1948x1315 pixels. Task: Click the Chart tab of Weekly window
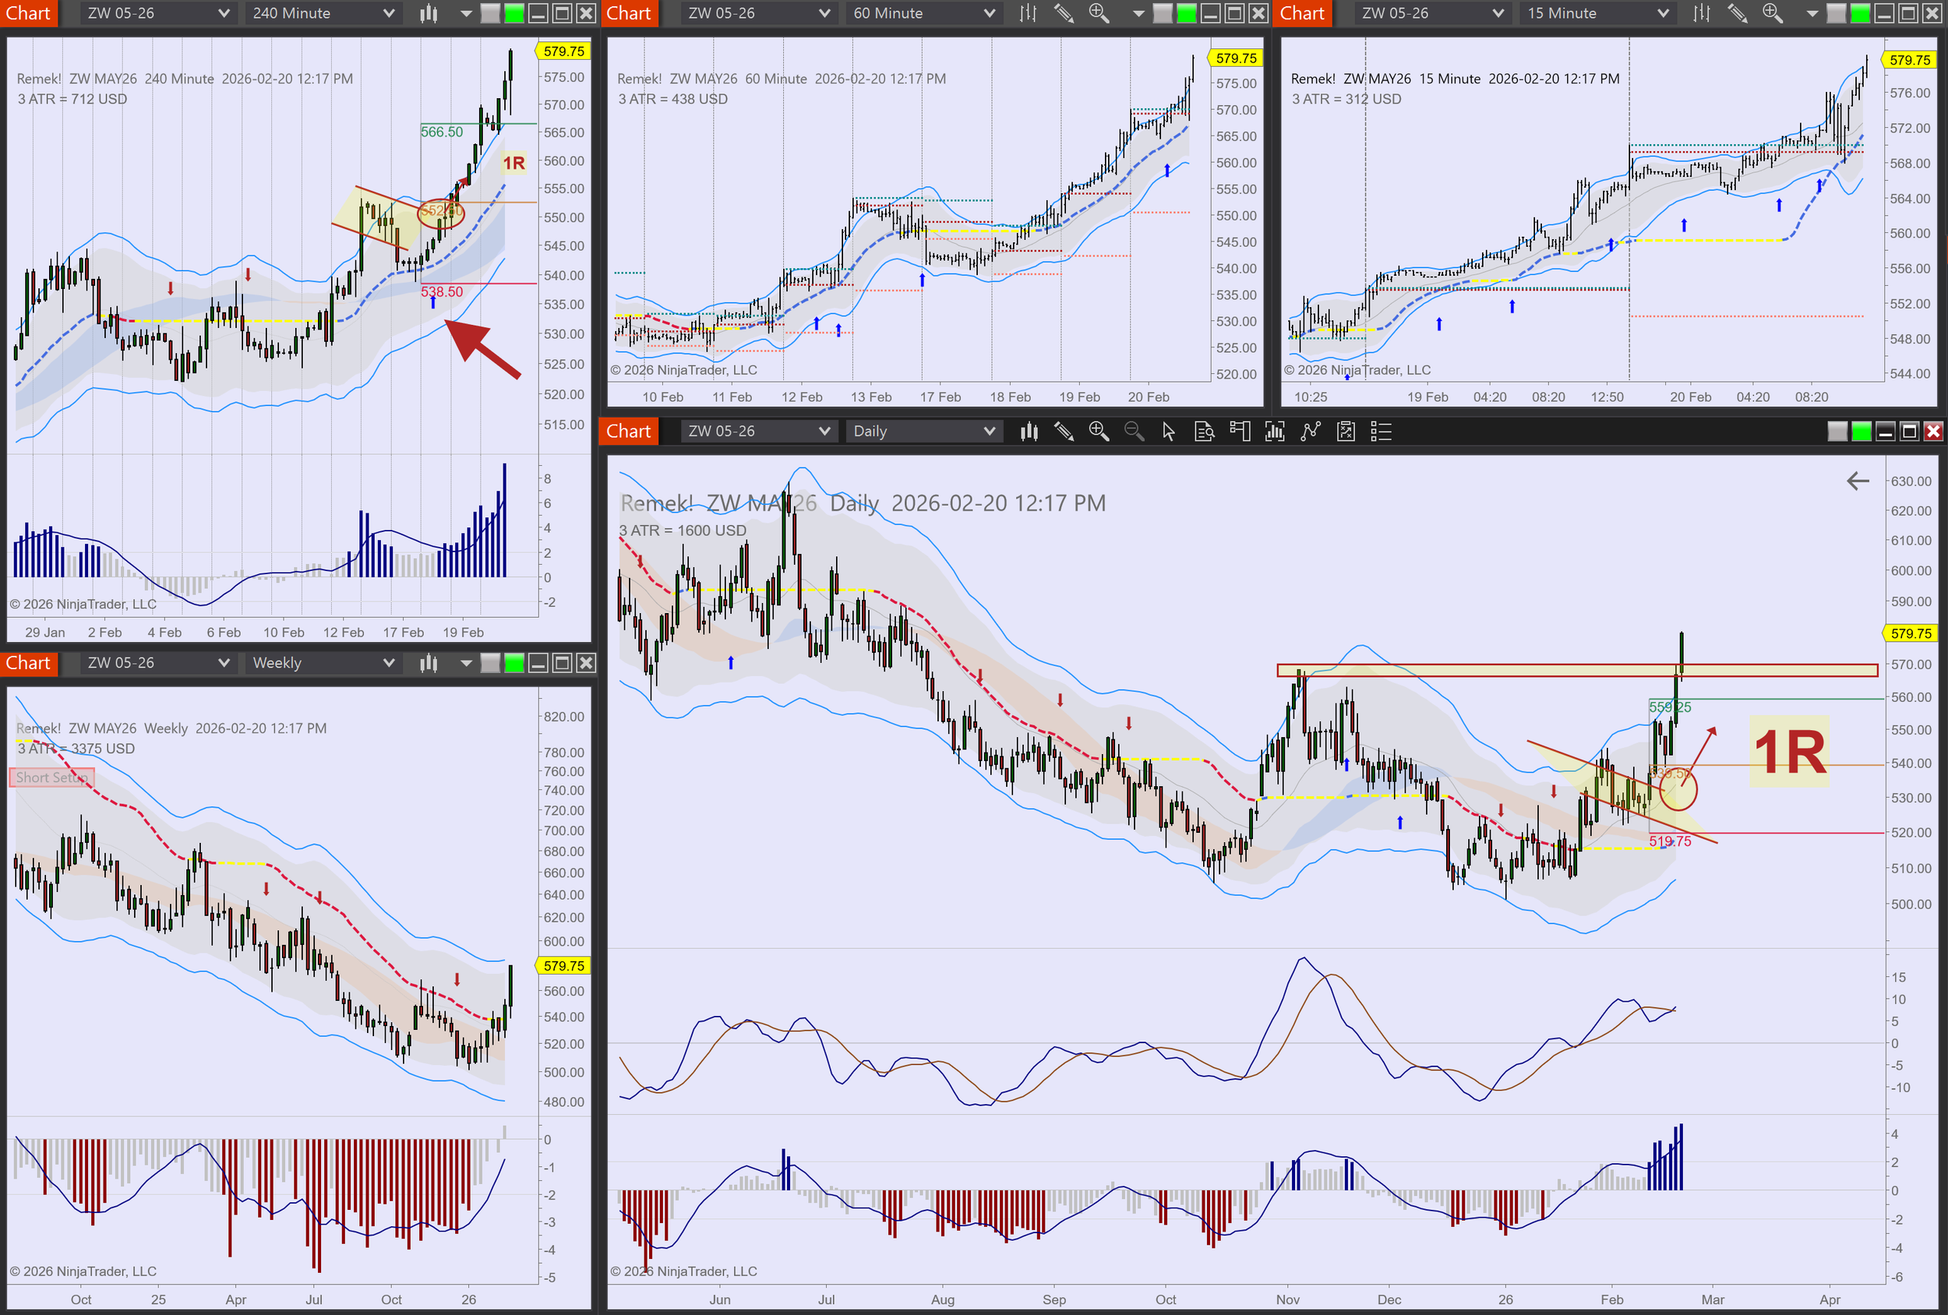pyautogui.click(x=29, y=663)
